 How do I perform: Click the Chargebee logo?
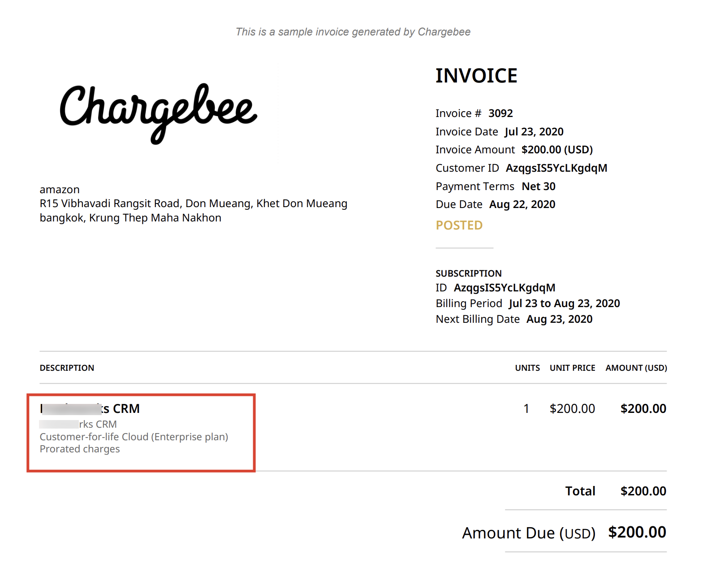159,112
